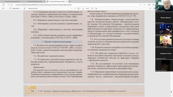Click Прочесть вслух read aloud button
Viewport: 173px width, 97px height.
point(33,8)
